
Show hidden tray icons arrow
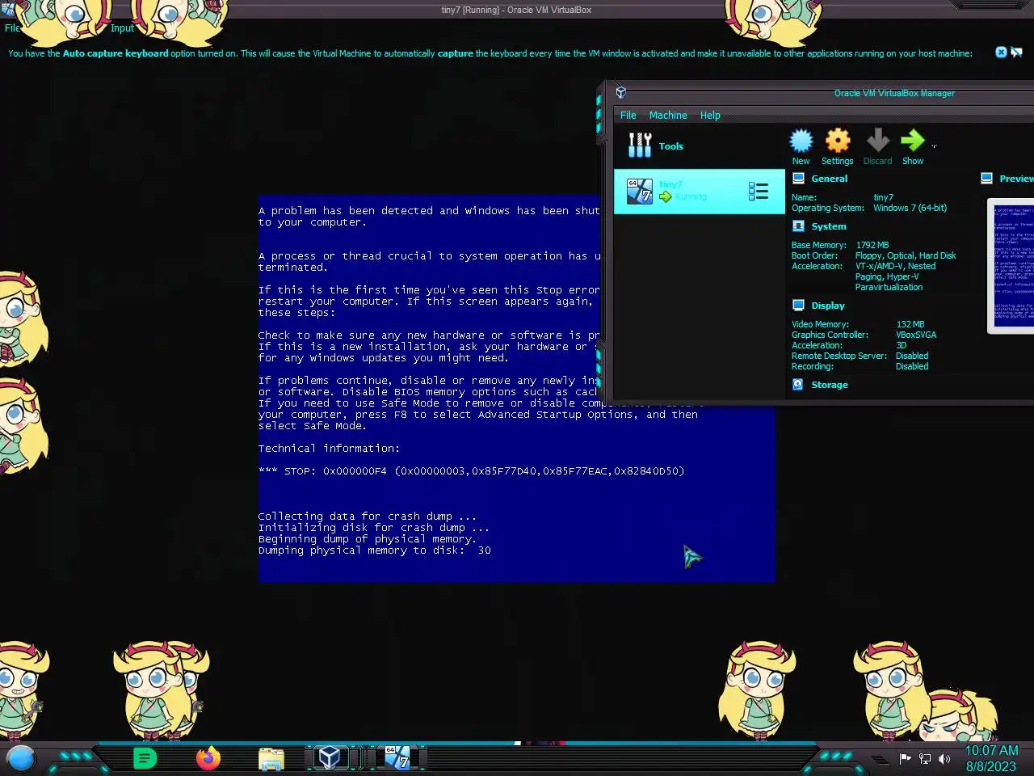click(881, 759)
